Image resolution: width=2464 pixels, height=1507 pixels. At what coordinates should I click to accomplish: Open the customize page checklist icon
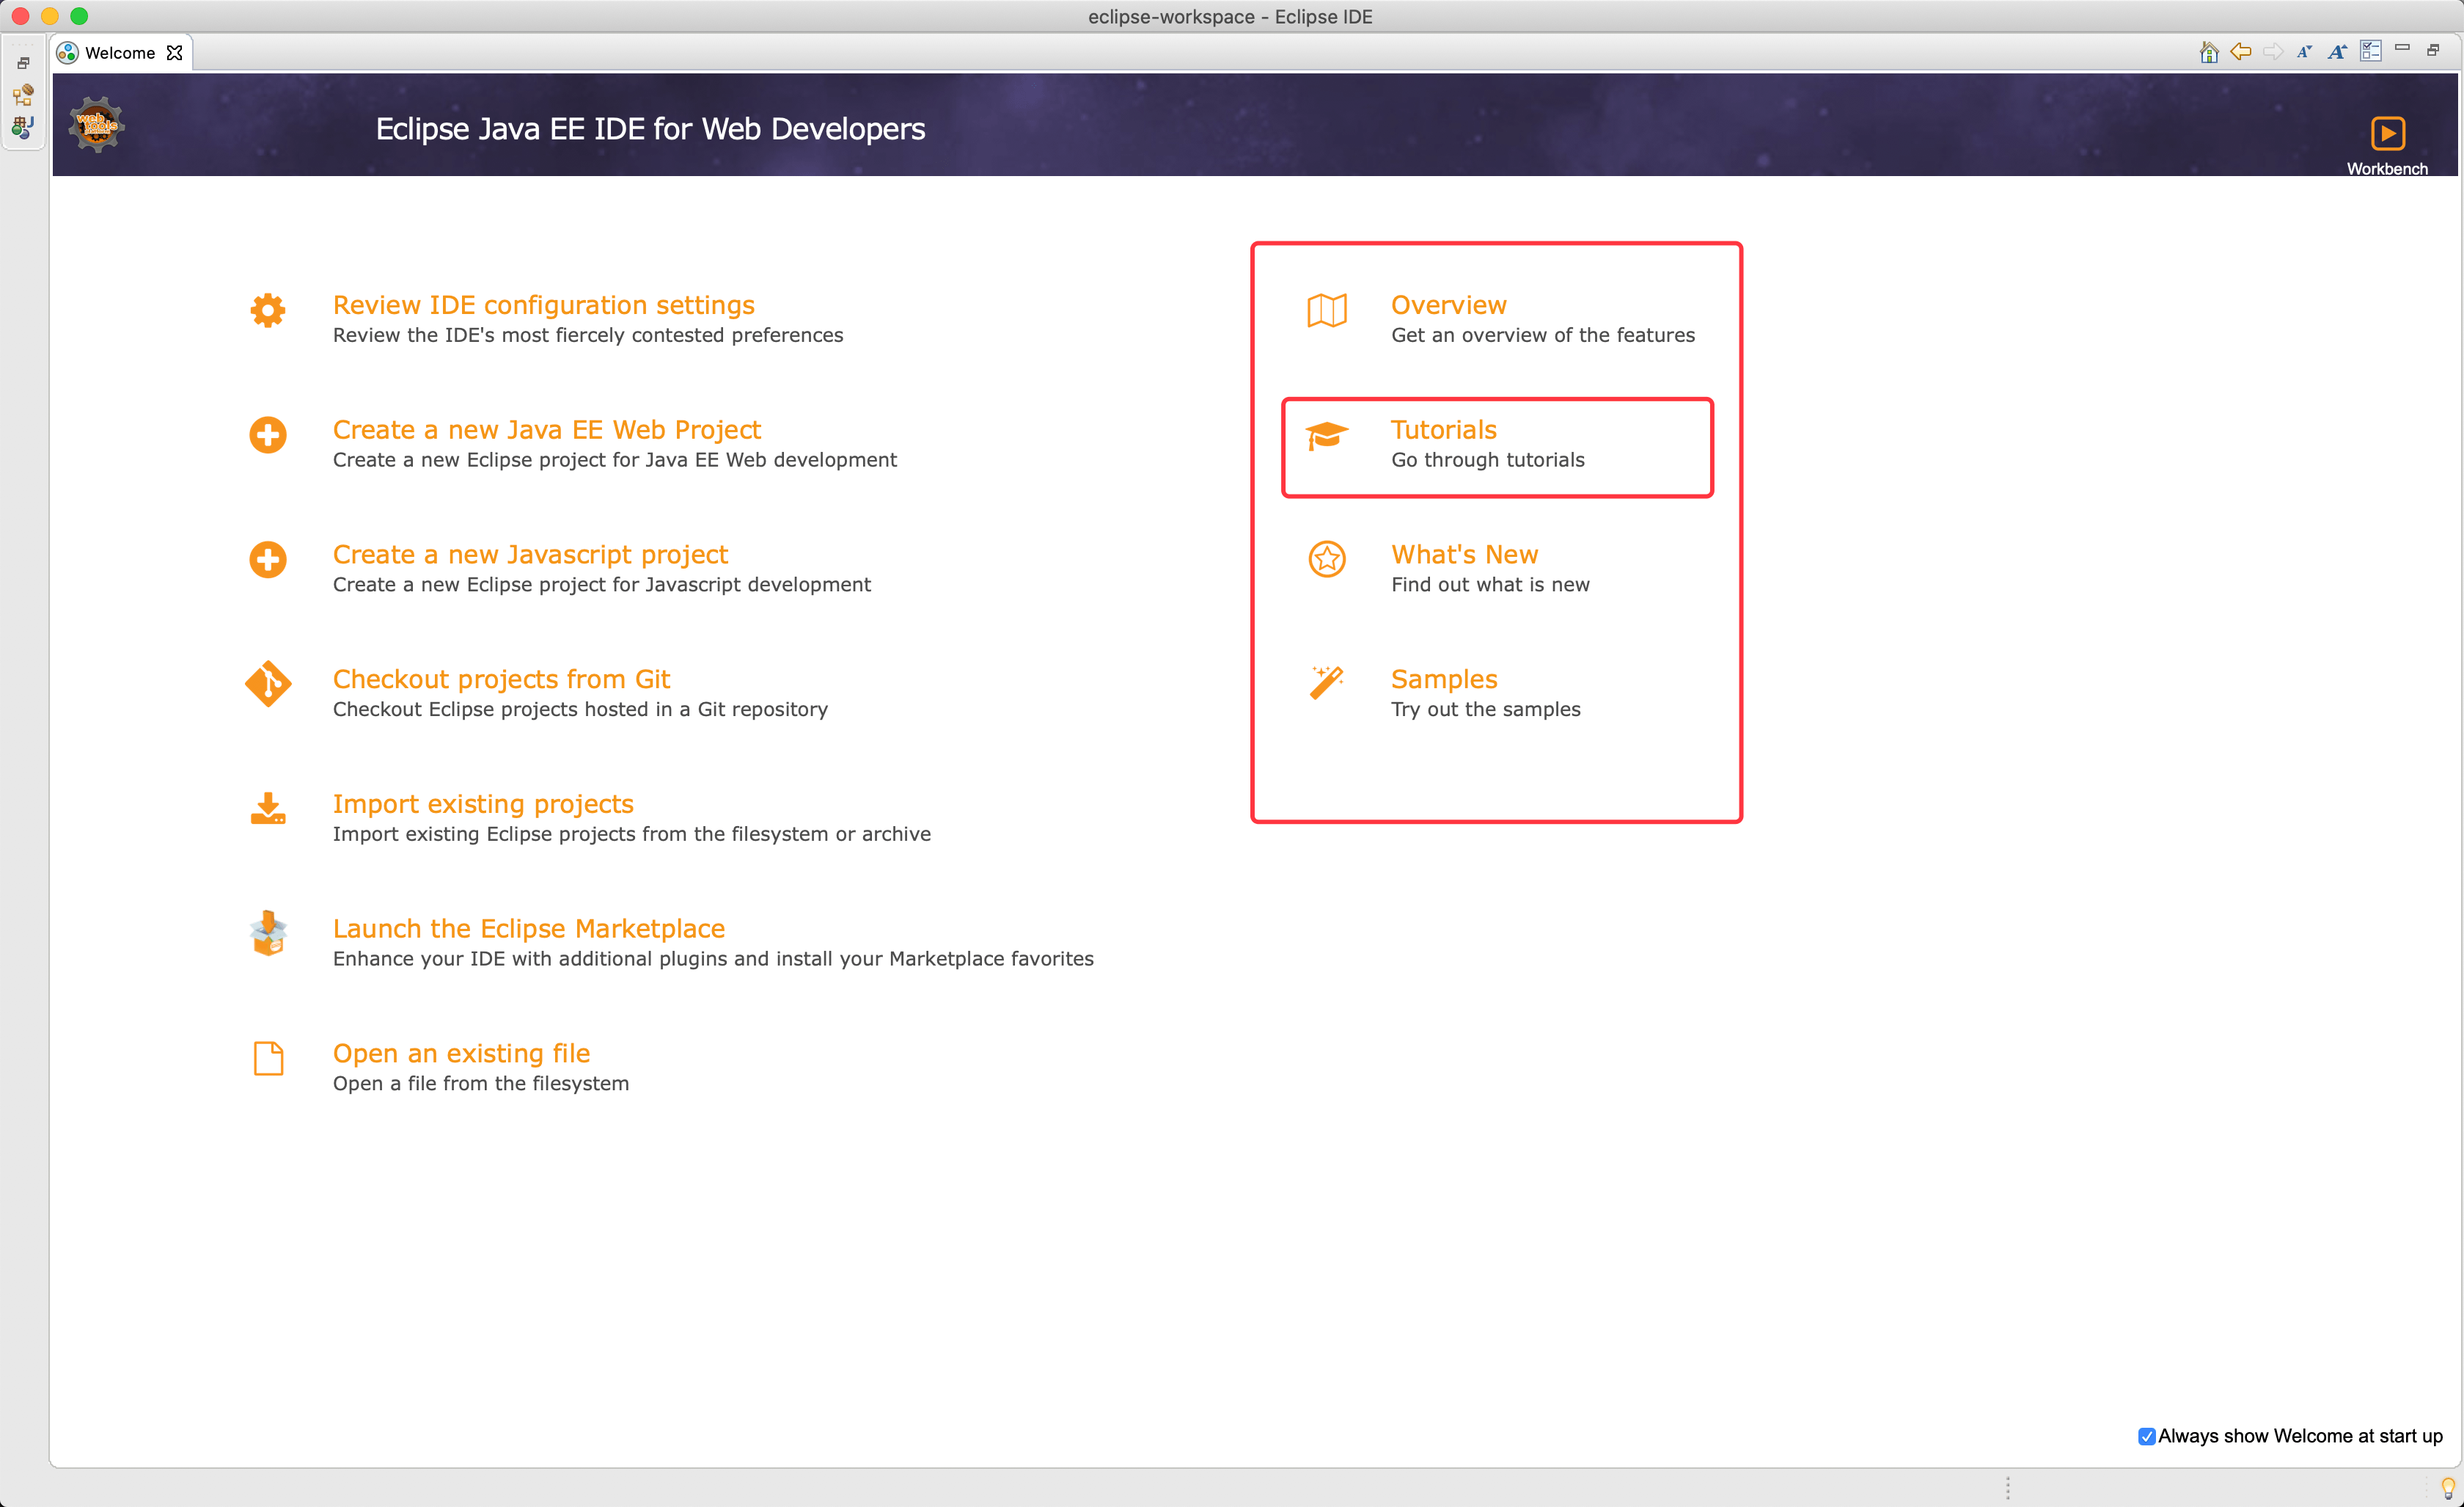[x=2370, y=51]
